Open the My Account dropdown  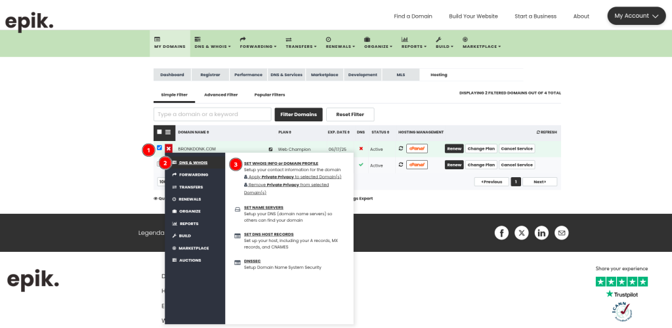point(637,16)
